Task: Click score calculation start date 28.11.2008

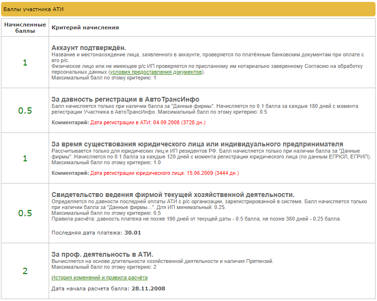Action: (x=148, y=288)
